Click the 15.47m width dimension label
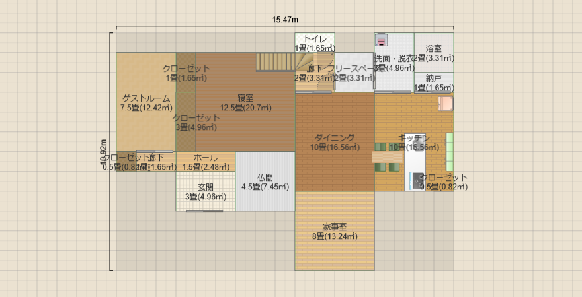The height and width of the screenshot is (297, 582). (x=285, y=20)
